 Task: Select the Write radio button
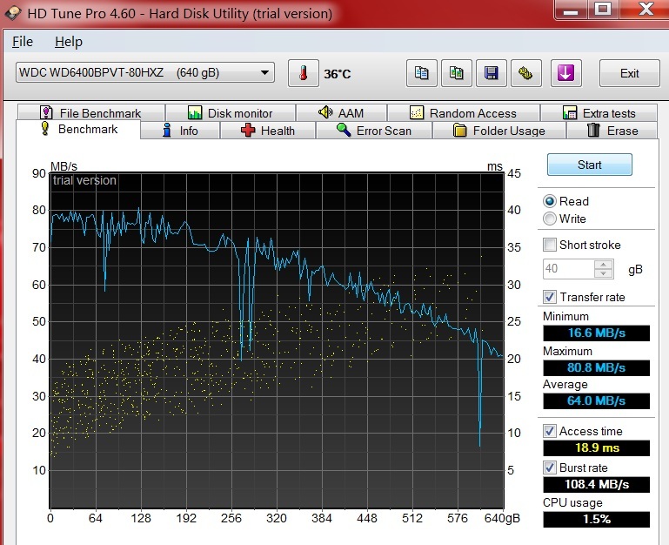[x=550, y=219]
